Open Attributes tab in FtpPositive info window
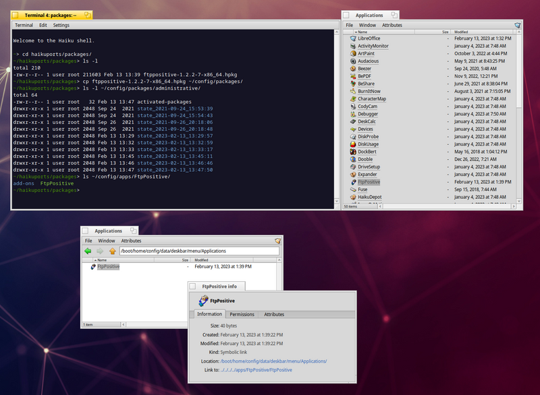Screen dimensions: 540x395 (274, 314)
